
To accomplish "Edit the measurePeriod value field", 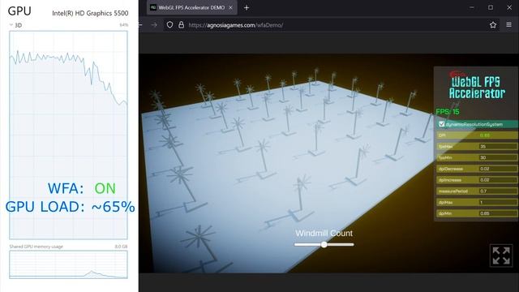I will coord(497,191).
